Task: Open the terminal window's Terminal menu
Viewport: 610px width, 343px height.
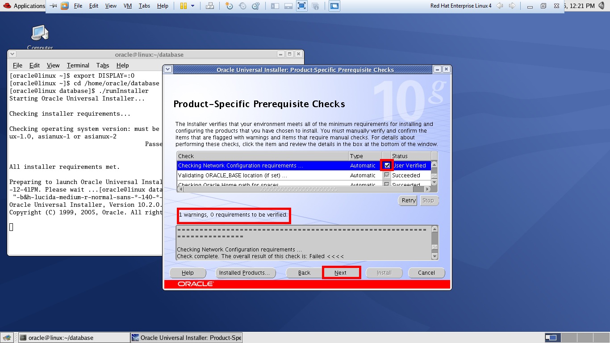Action: tap(78, 65)
